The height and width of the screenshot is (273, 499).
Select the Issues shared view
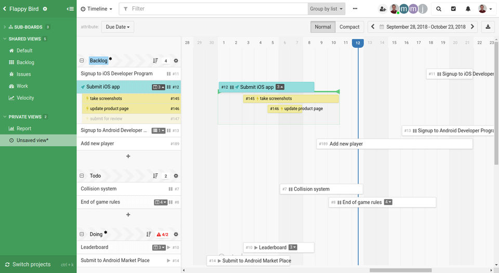click(x=23, y=74)
